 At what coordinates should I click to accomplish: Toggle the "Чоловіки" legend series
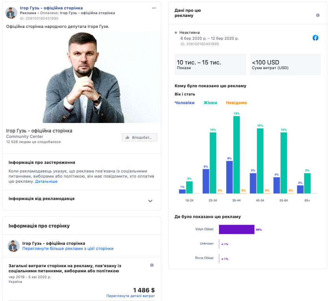[184, 103]
